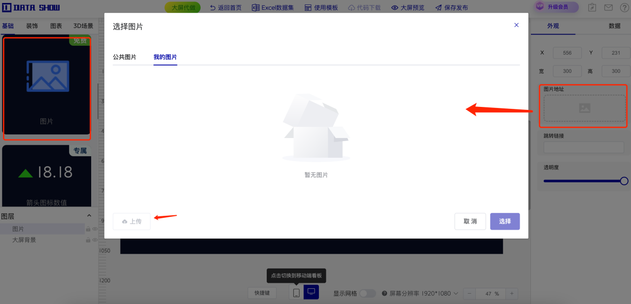Click the clipboard guide icon in header
The width and height of the screenshot is (631, 304).
pos(592,7)
